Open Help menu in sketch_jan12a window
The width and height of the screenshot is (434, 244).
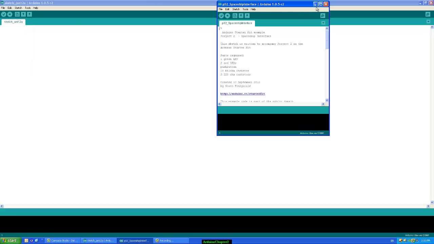pos(35,8)
